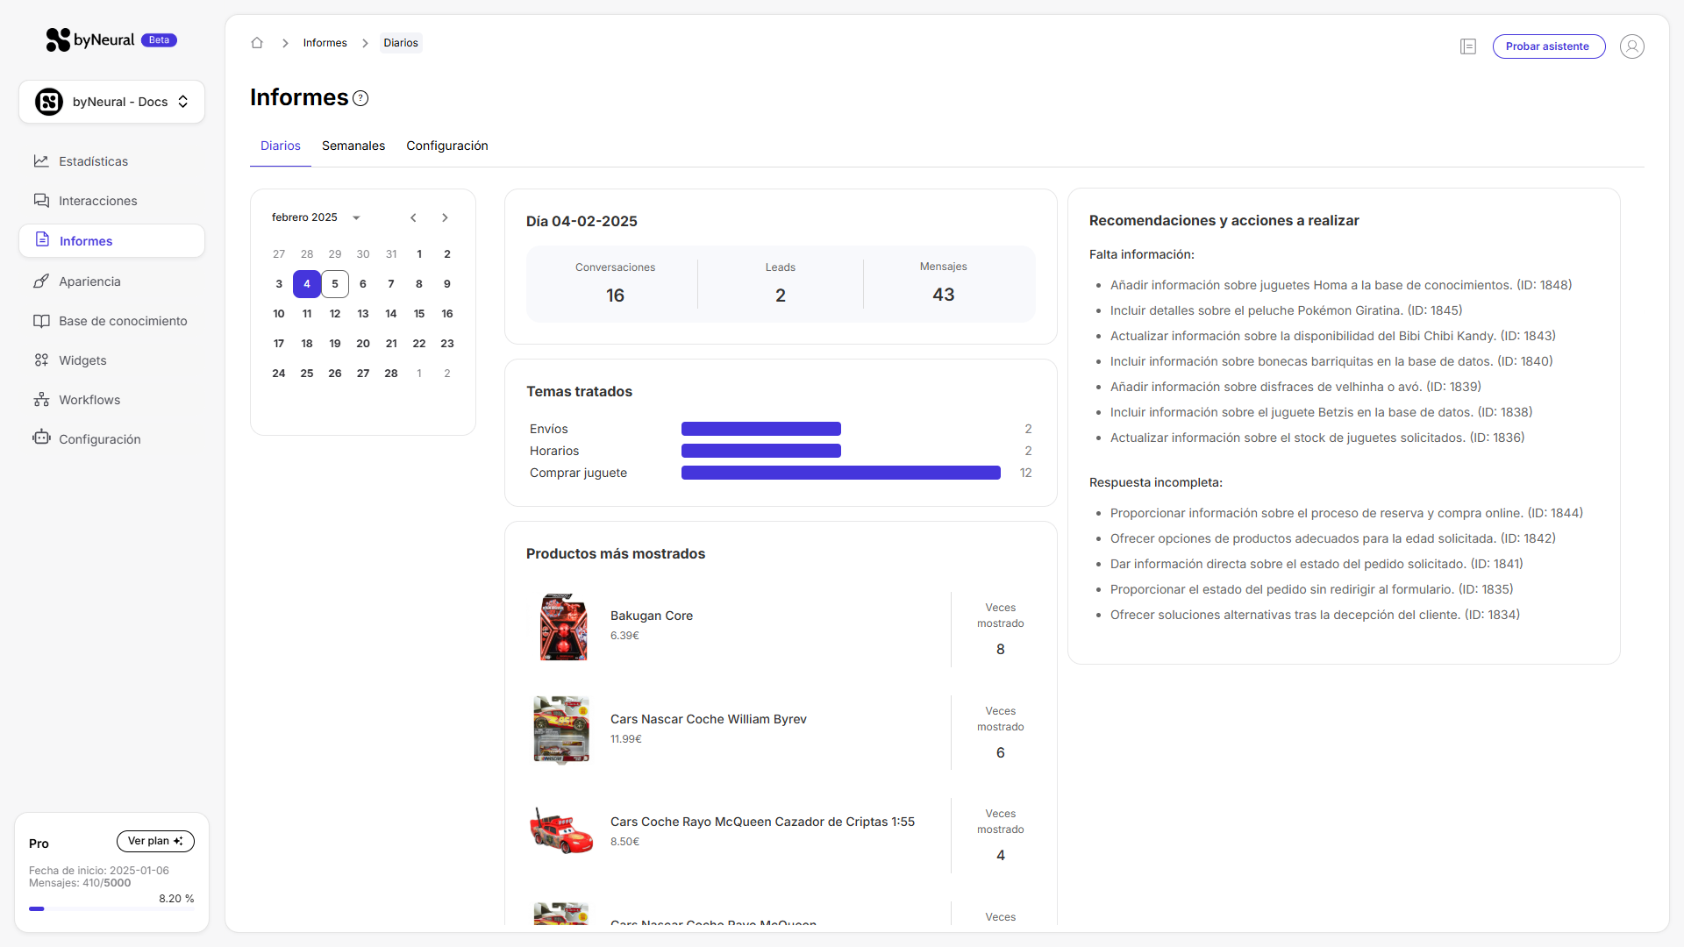Open Apariencia in the sidebar
Screen dimensions: 1684x947
click(89, 281)
